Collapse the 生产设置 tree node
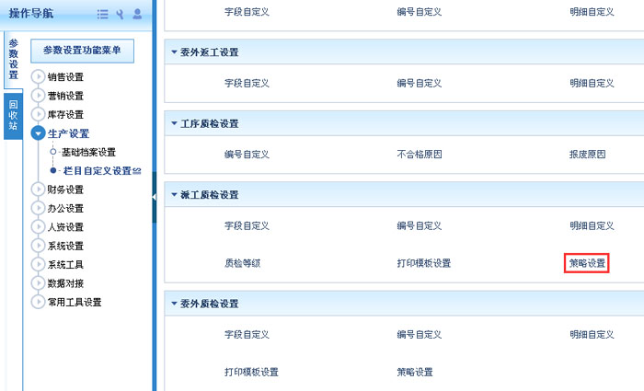Screen dimensions: 644x391 pos(38,133)
